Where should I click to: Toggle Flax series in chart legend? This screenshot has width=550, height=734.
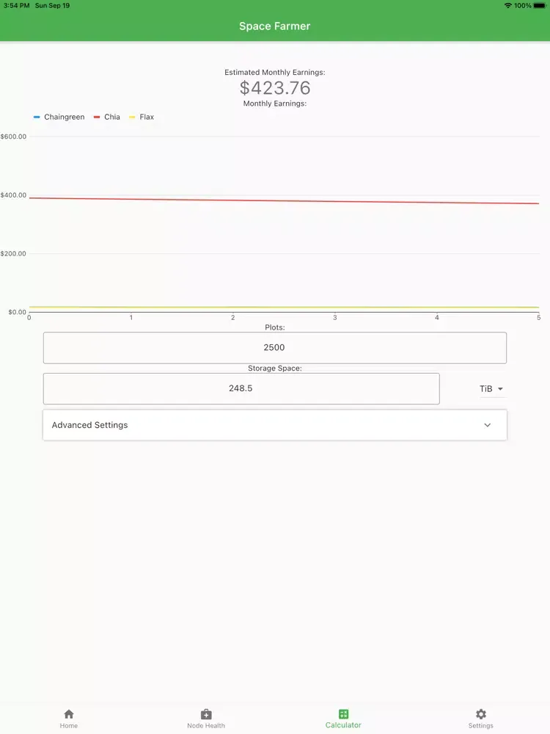[x=142, y=117]
